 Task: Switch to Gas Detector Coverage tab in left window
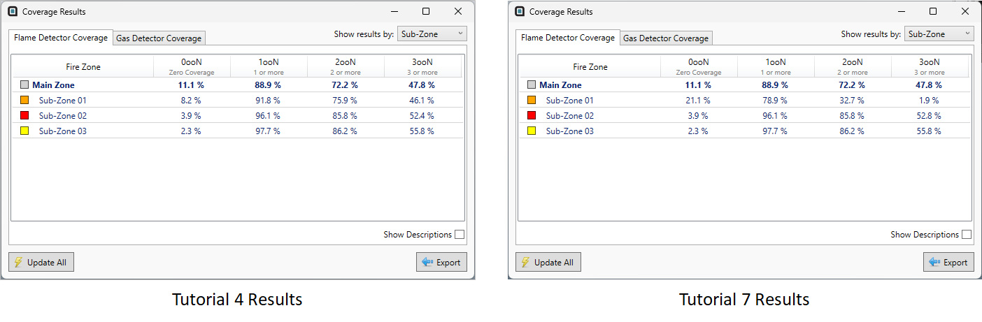pos(159,38)
